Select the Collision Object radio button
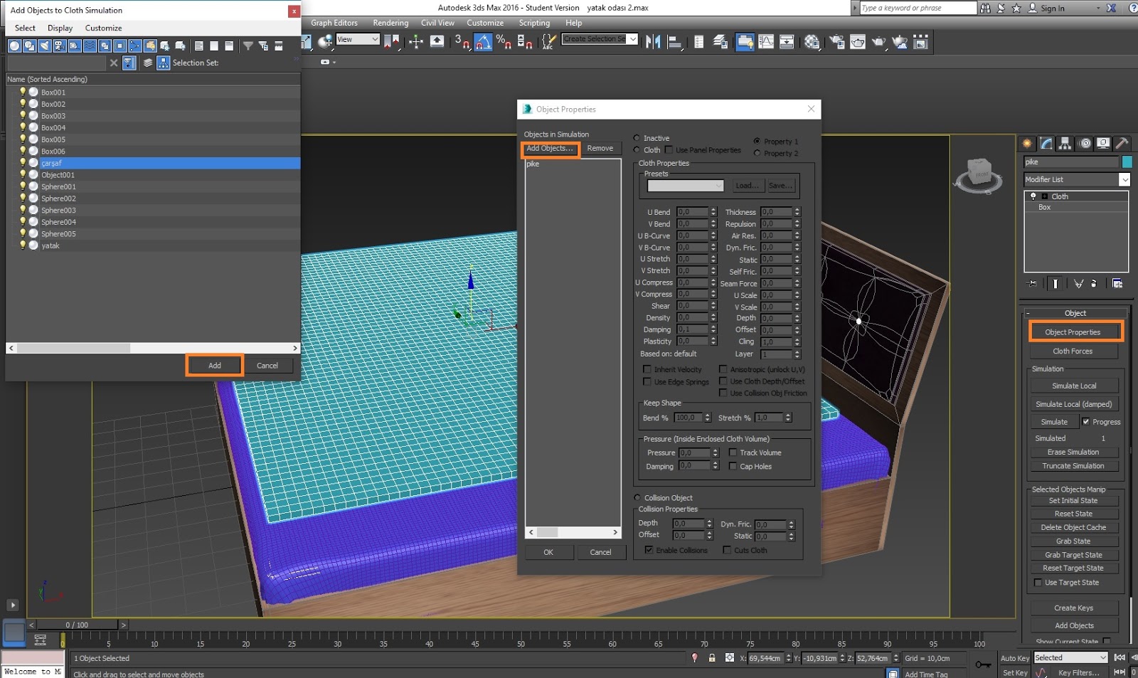This screenshot has width=1138, height=678. [637, 498]
